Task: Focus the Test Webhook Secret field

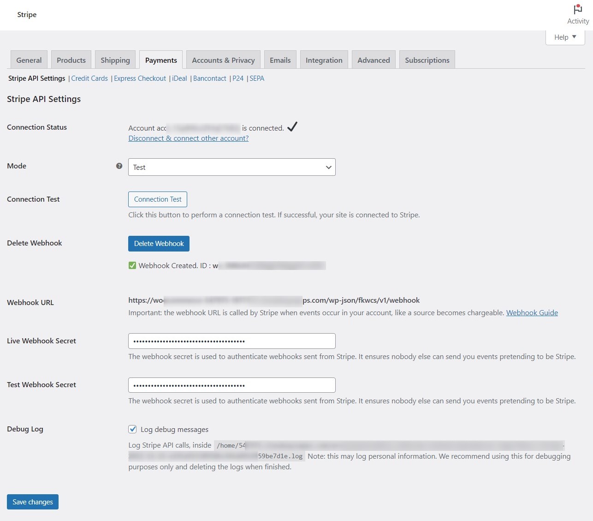Action: point(232,385)
